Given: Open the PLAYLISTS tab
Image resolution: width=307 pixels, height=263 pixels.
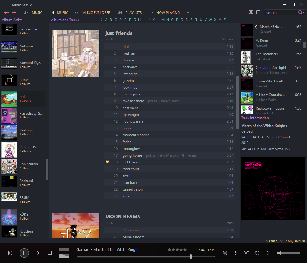Looking at the screenshot, I should 130,12.
